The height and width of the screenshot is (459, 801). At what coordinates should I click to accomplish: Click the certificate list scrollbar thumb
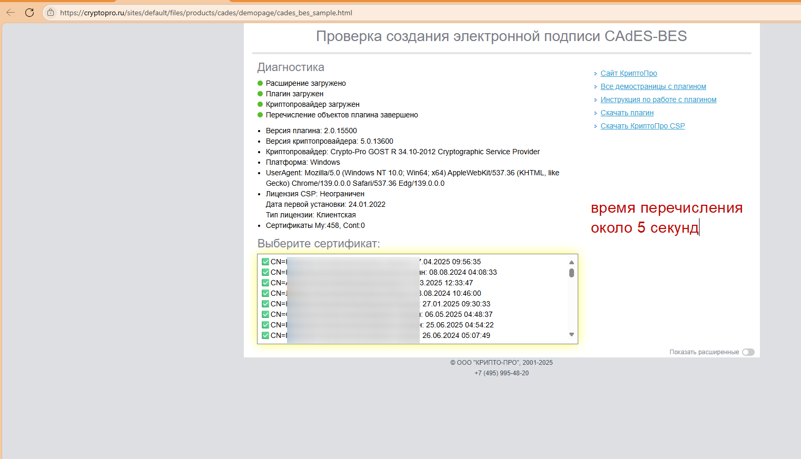coord(571,273)
